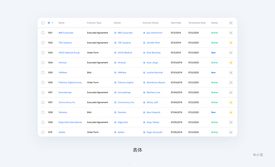Click vendor icon beside Flatirons Digital

click(x=115, y=82)
